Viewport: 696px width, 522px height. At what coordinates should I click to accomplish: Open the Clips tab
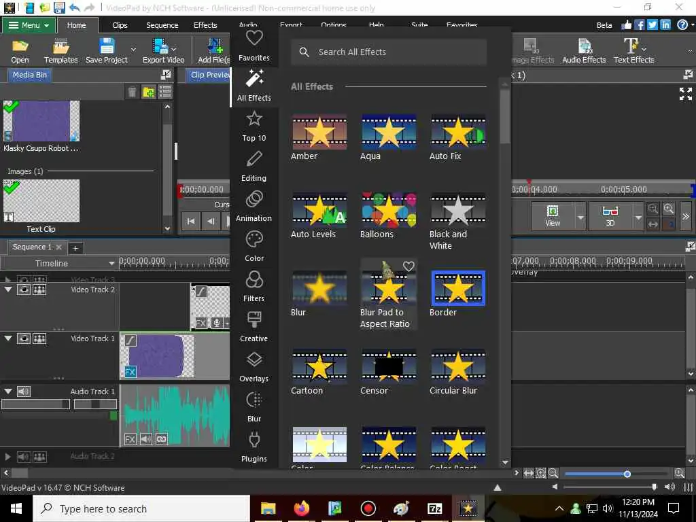(120, 25)
